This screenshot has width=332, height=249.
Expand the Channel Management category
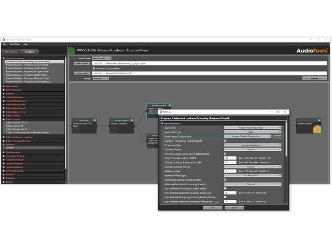4,101
